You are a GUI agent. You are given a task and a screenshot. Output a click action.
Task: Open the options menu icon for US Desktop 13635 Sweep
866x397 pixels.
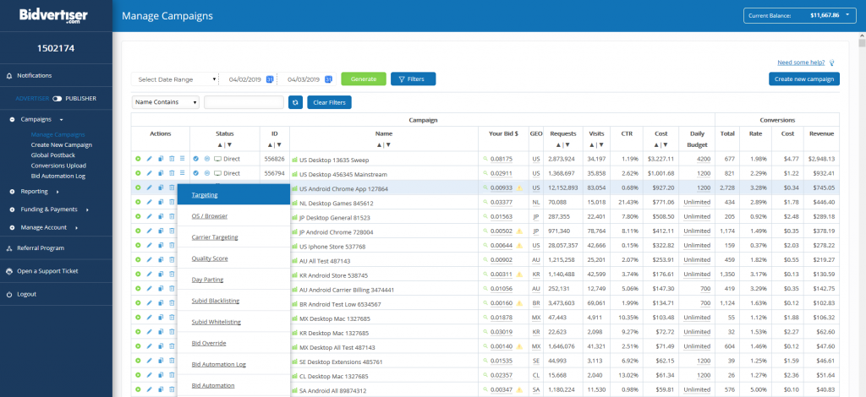coord(183,159)
